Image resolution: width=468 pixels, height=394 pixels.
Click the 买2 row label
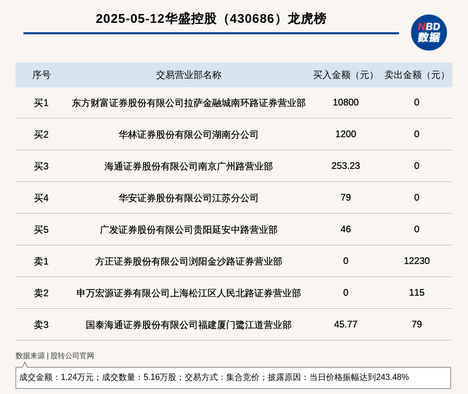(x=41, y=135)
